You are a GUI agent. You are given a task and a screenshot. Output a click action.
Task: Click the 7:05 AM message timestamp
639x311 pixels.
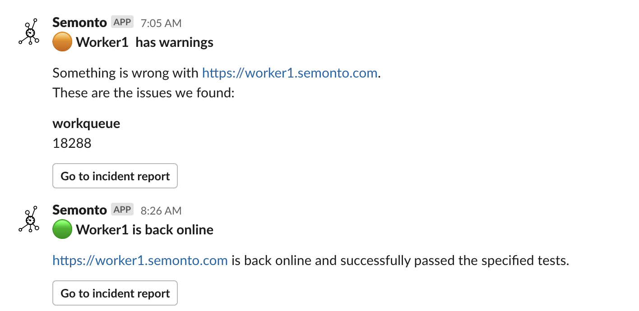point(161,23)
